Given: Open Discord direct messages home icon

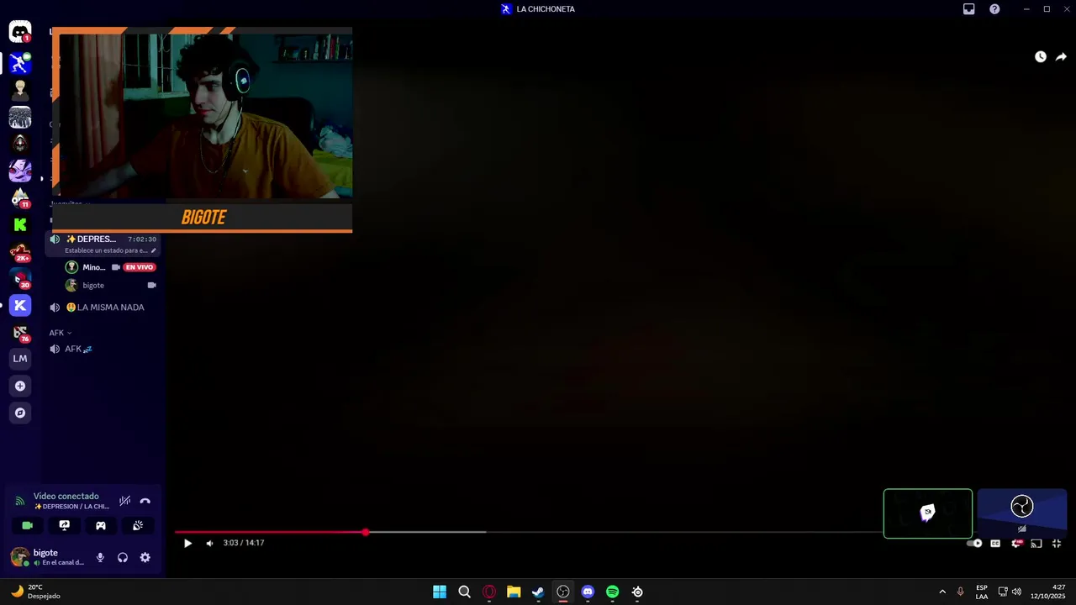Looking at the screenshot, I should [x=20, y=33].
